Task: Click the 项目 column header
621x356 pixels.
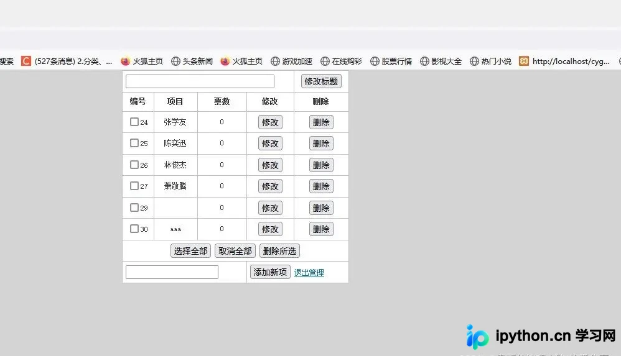Action: (175, 101)
